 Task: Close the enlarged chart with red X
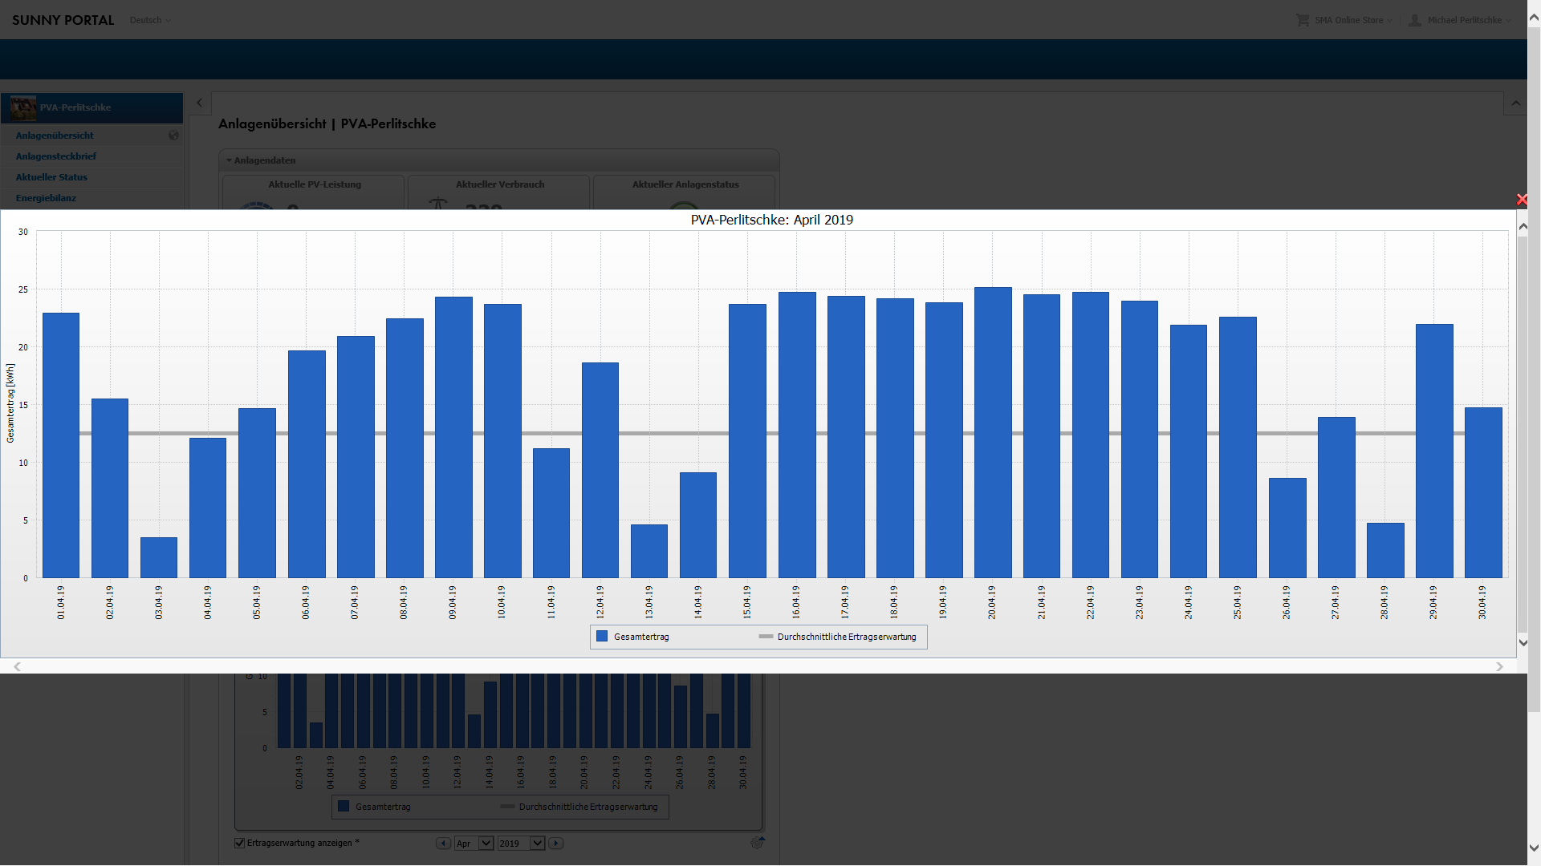click(x=1521, y=200)
